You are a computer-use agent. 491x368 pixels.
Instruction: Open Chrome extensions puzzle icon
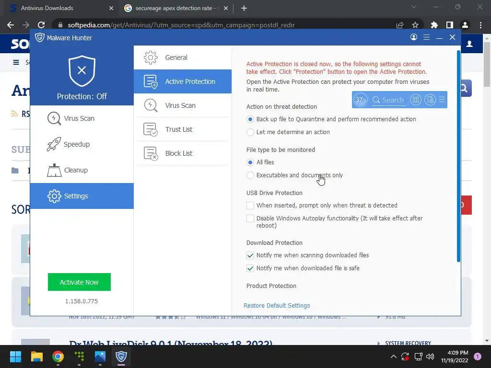coord(434,25)
